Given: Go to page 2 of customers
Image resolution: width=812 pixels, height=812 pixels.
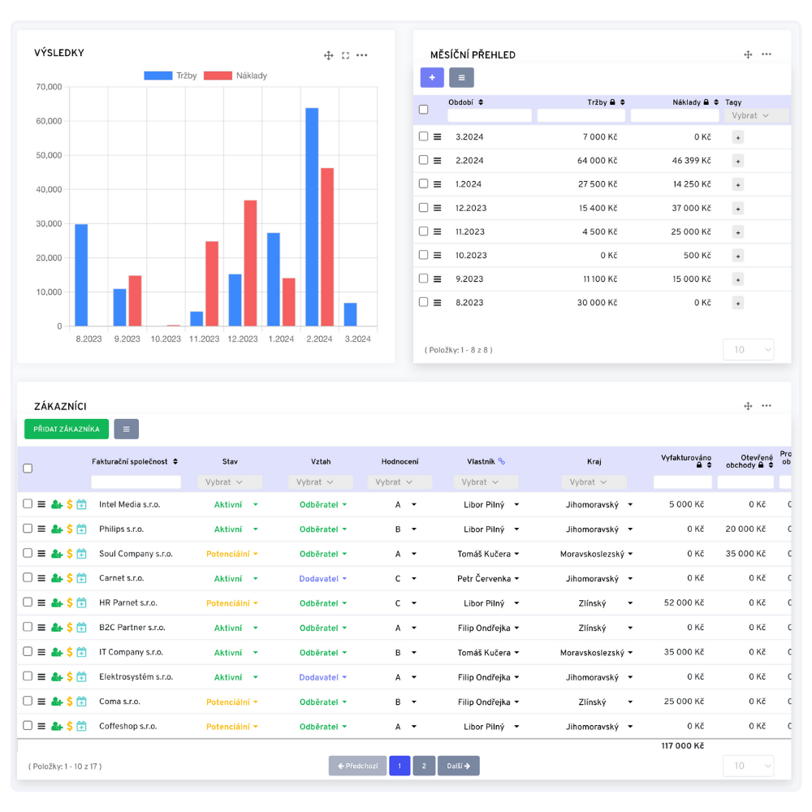Looking at the screenshot, I should click(x=424, y=765).
